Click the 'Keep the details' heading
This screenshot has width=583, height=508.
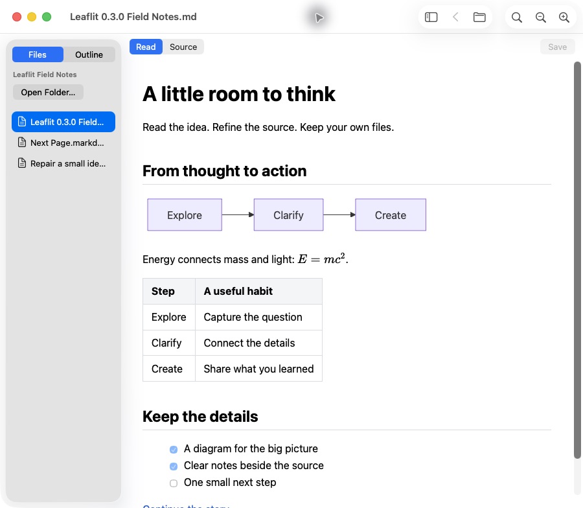[200, 417]
